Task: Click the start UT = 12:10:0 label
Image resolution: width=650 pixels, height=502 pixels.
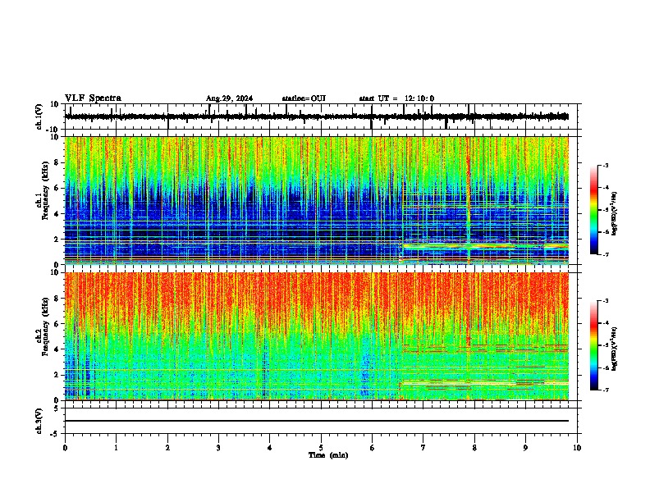Action: (396, 98)
